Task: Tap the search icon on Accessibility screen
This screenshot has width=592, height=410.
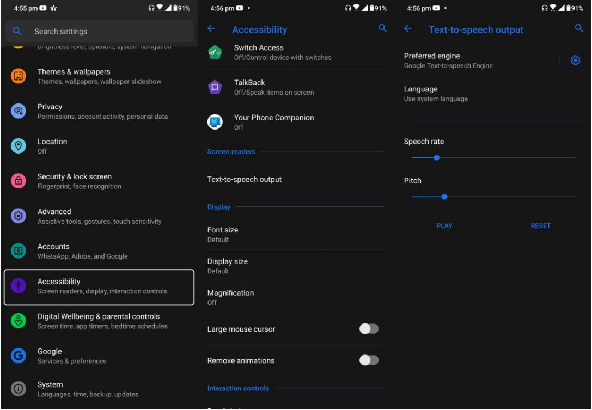Action: [x=382, y=28]
